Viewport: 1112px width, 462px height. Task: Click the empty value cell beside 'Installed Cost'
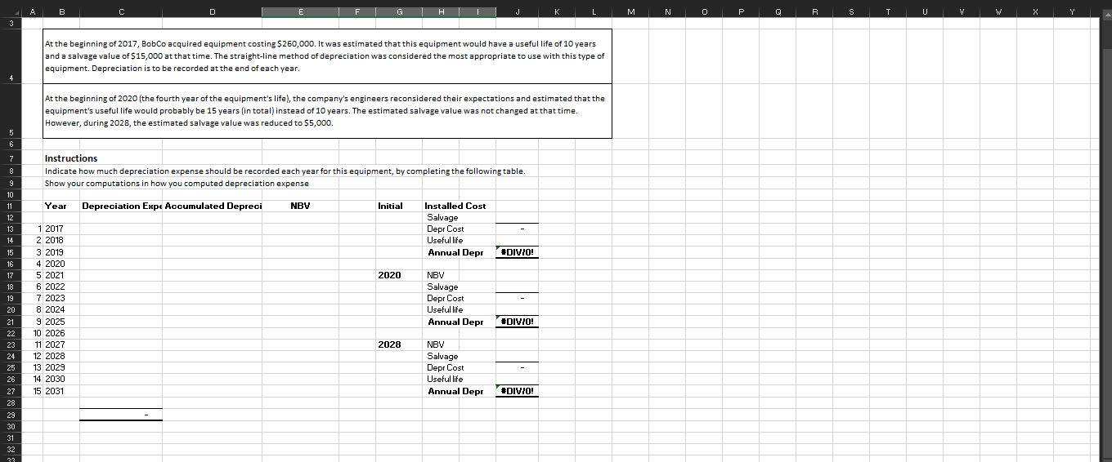[518, 206]
